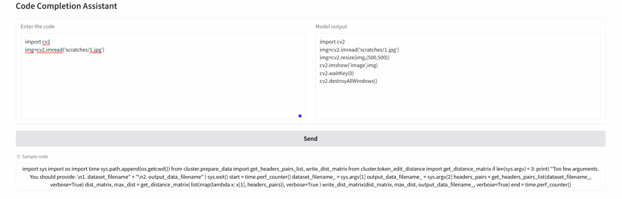The width and height of the screenshot is (622, 199).
Task: Click the cv2.resize line in Model output
Action: pos(354,57)
